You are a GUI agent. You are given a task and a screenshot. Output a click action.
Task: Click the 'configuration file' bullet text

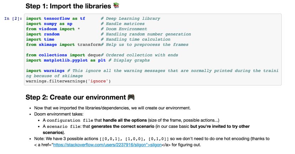click(x=70, y=120)
